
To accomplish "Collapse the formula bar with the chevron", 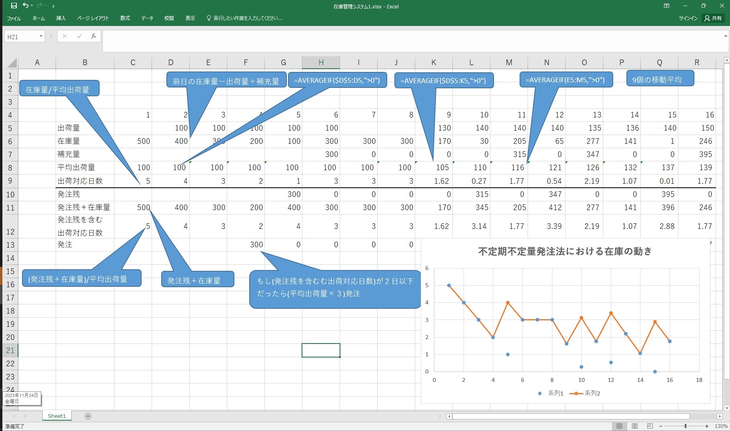I will coord(726,36).
